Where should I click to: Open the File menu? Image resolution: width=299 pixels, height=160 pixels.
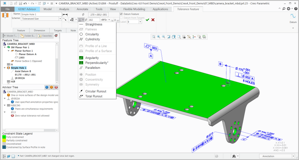tap(8, 9)
